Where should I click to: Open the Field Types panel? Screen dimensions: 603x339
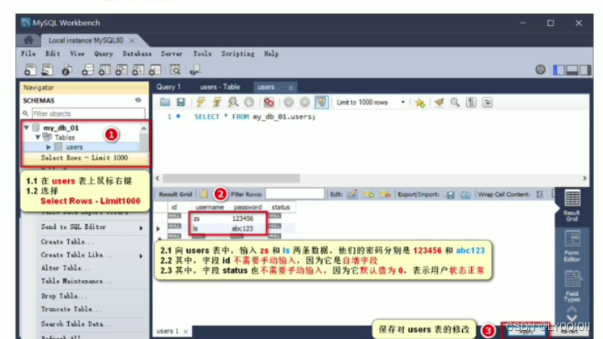coord(572,286)
